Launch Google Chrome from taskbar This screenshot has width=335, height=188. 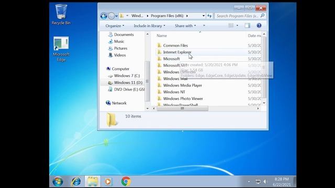[x=126, y=182]
